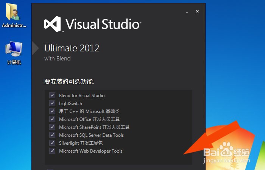
Task: Toggle Silverlight 开发工具包 checkbox
Action: pyautogui.click(x=52, y=143)
